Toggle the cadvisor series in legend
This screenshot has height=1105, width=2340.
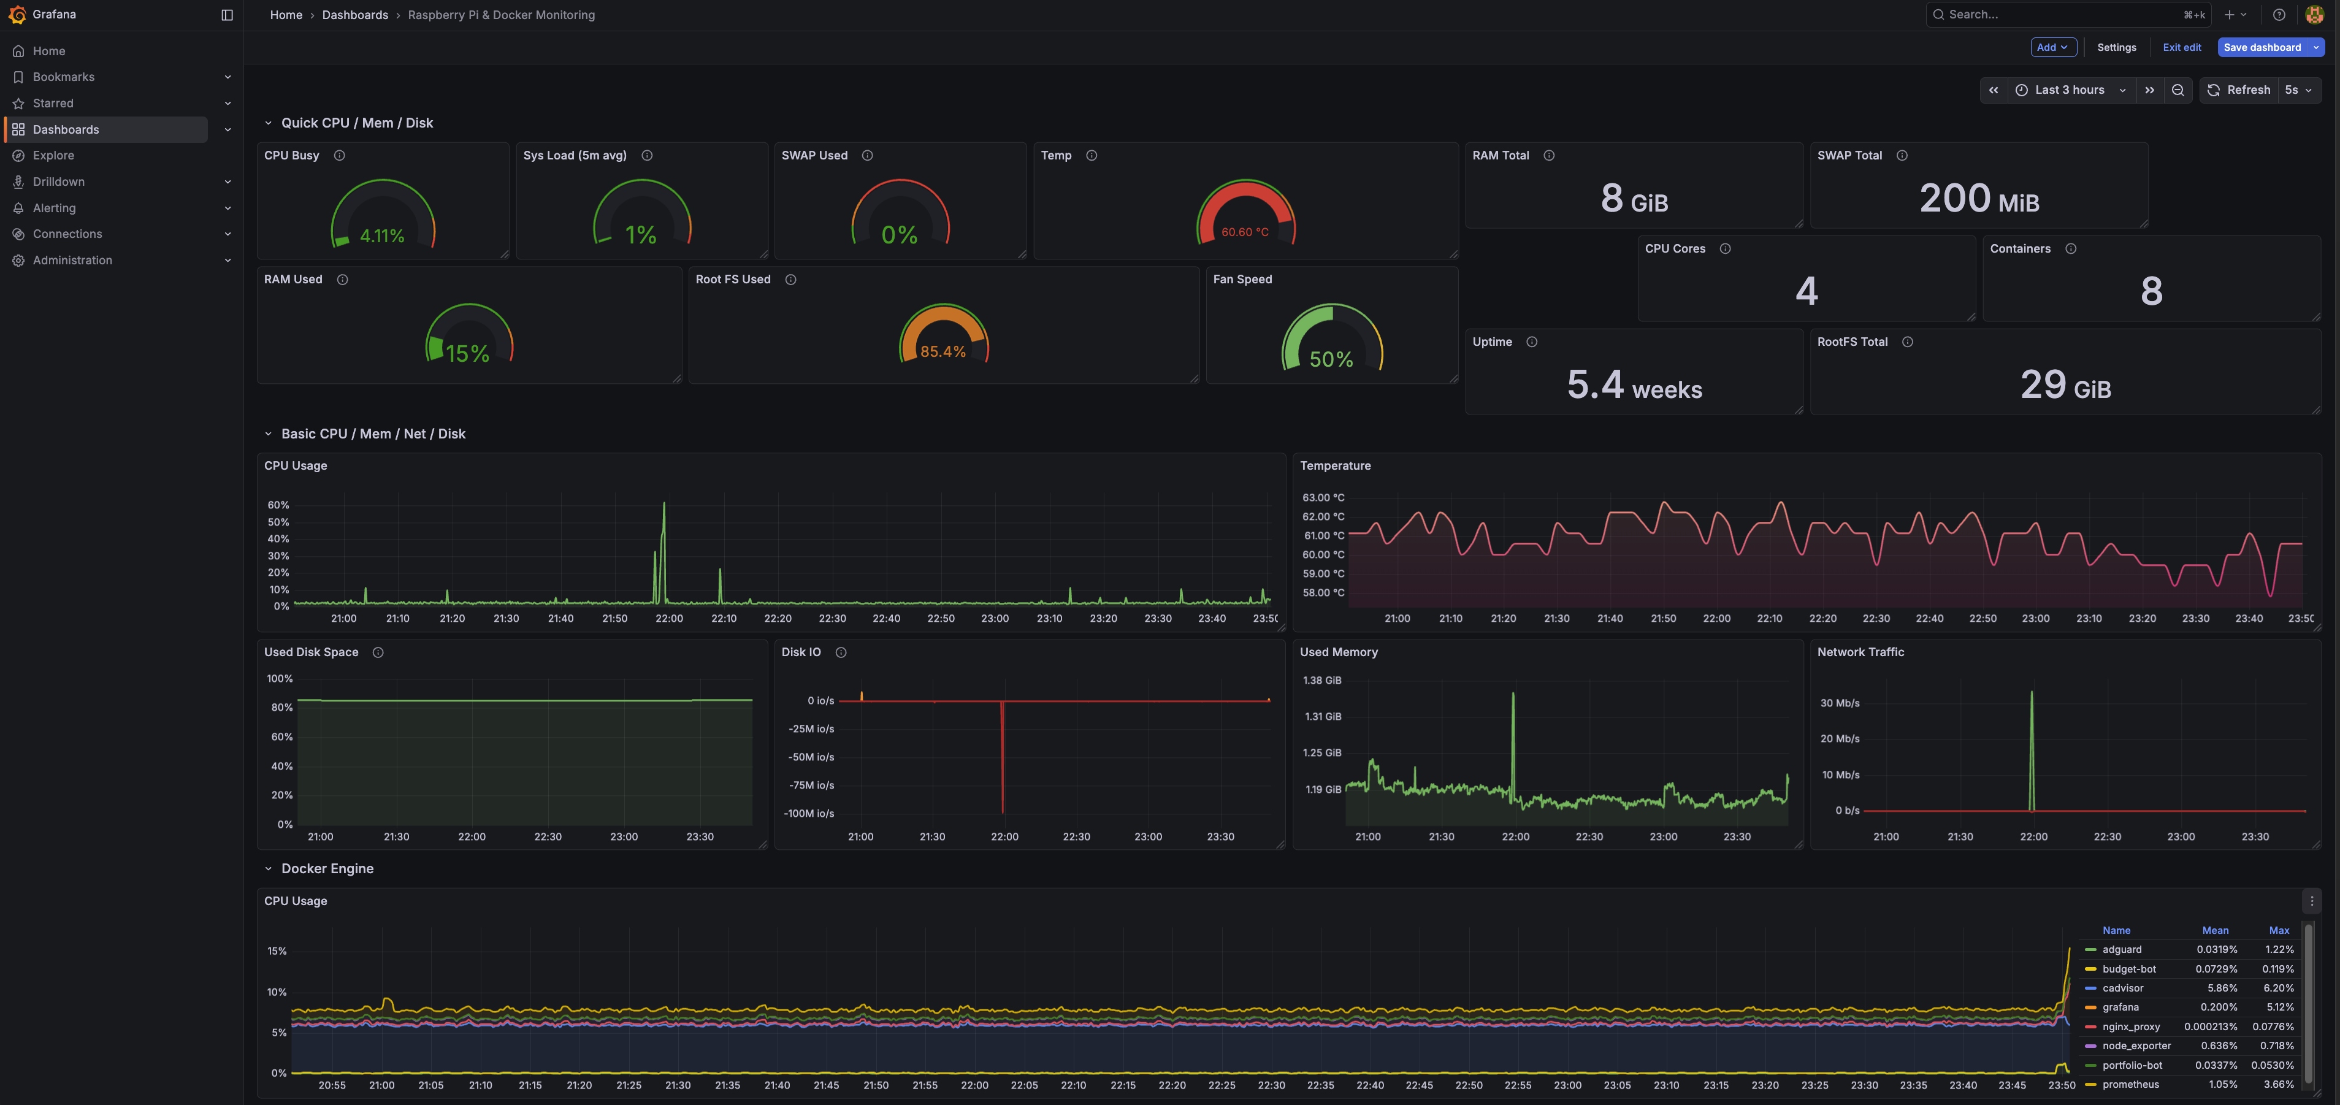[x=2122, y=988]
